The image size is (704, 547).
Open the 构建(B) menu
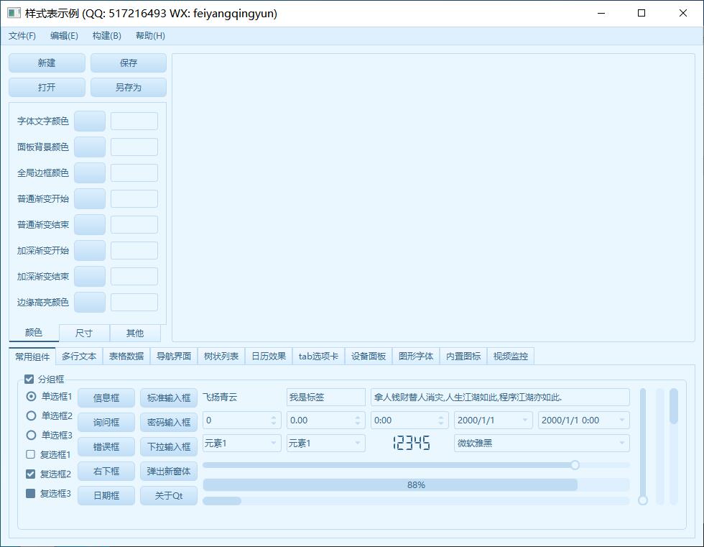point(106,36)
